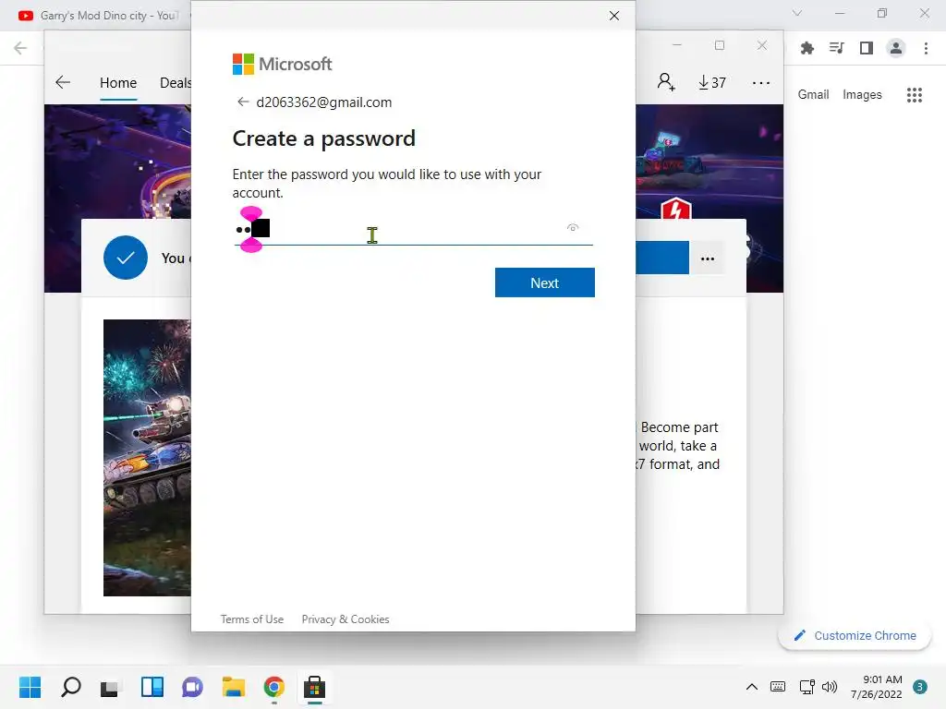Open the Images link in Chrome

click(862, 95)
